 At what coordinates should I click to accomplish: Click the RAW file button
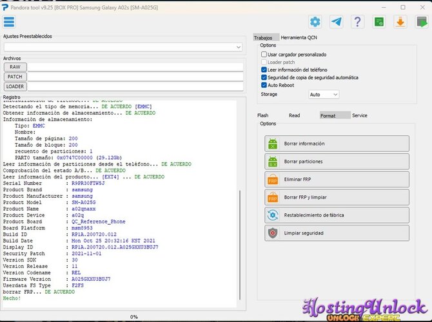[x=15, y=67]
